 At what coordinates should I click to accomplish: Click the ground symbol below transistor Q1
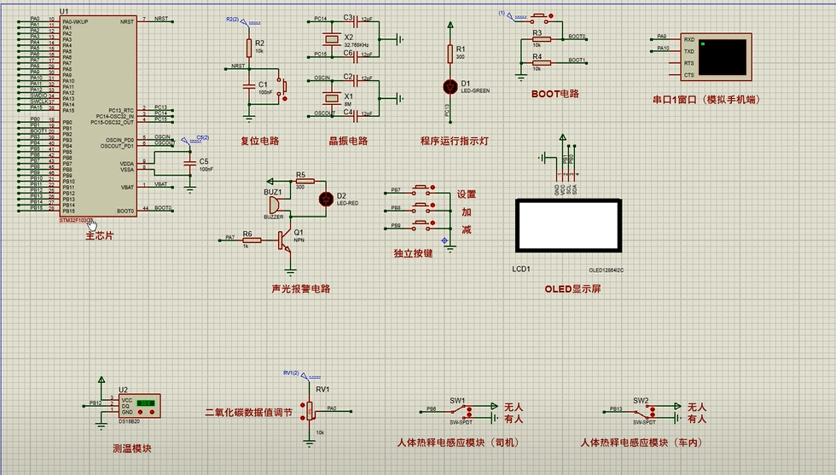tap(290, 272)
